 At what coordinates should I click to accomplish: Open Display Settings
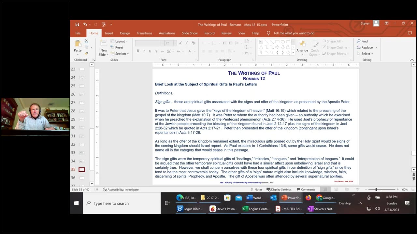(279, 189)
